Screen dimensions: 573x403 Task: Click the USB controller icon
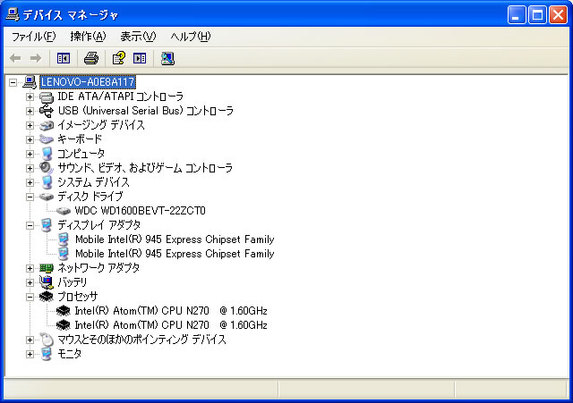[x=47, y=111]
